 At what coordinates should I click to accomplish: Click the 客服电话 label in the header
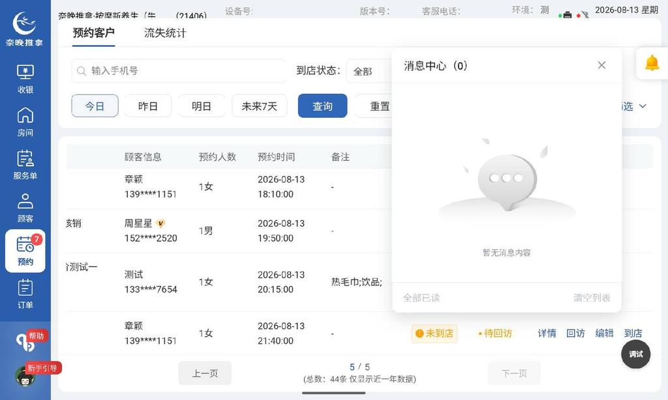coord(441,11)
